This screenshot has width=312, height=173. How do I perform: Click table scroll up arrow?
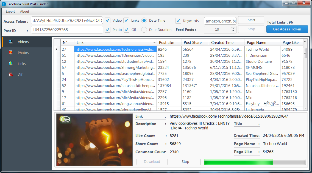pos(305,41)
